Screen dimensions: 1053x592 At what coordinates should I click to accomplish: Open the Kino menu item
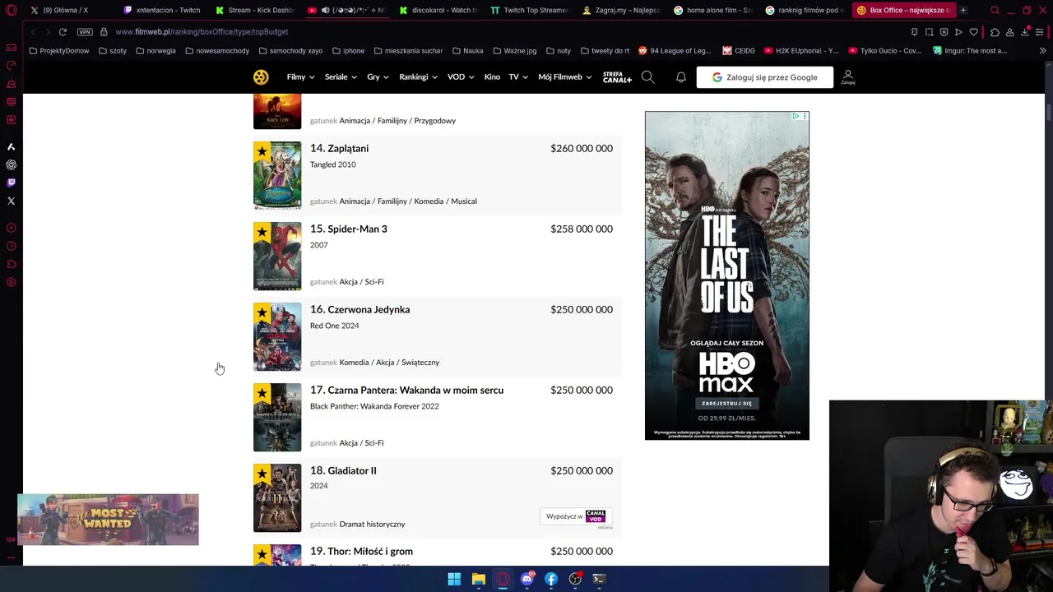[x=492, y=77]
